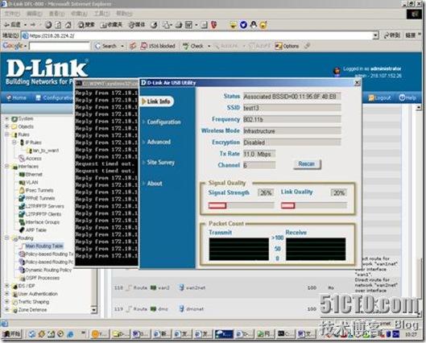
Task: Click the Google toolbar Check button
Action: click(193, 46)
